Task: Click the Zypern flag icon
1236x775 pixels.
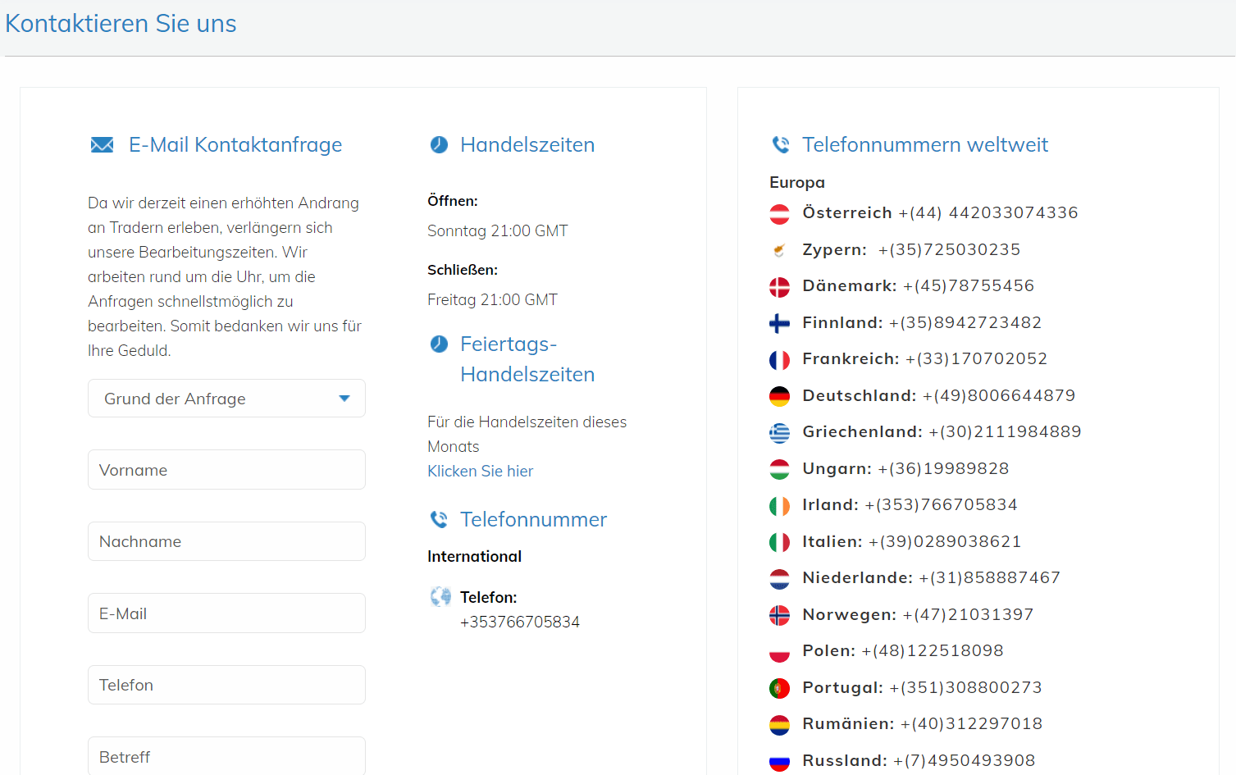Action: pos(779,250)
